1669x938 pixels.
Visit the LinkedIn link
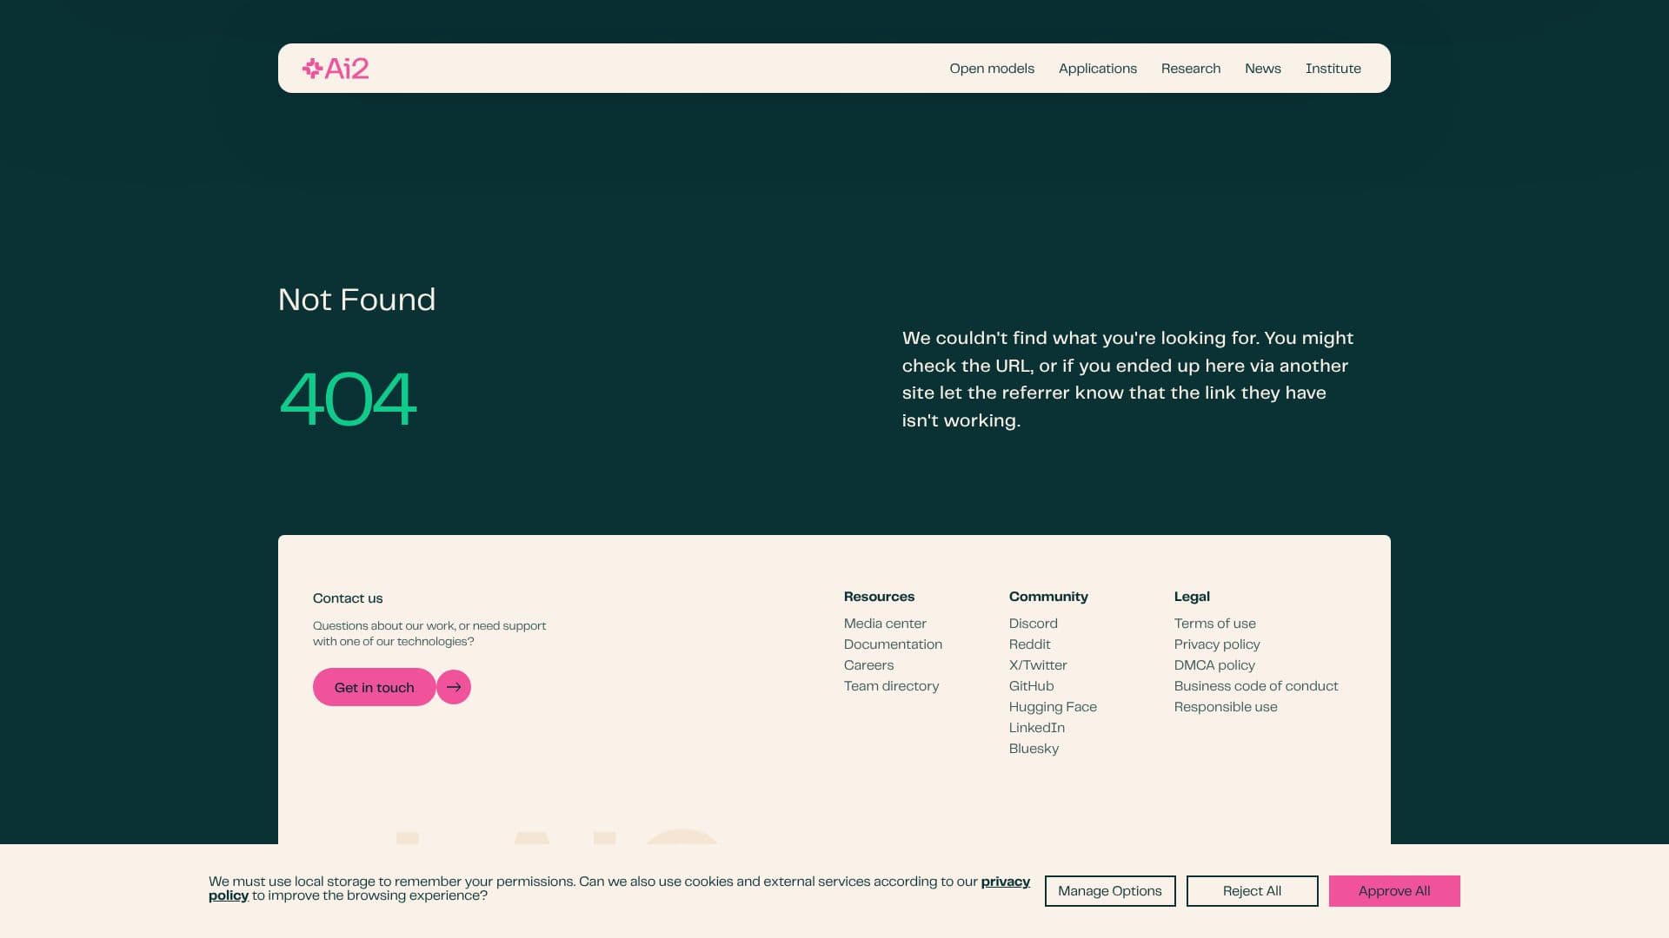[1037, 728]
